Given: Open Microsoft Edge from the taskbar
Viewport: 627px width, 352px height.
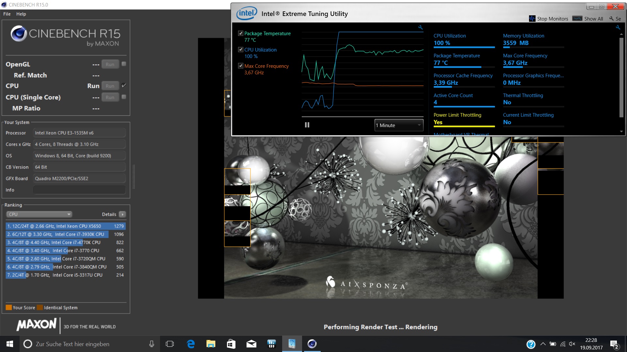Looking at the screenshot, I should [x=191, y=344].
